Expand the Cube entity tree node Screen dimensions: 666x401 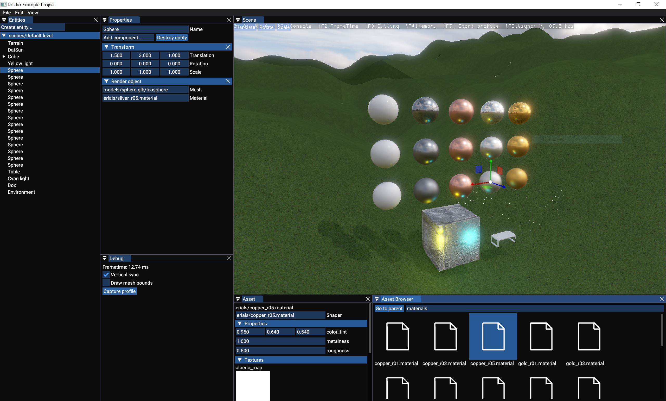(4, 57)
